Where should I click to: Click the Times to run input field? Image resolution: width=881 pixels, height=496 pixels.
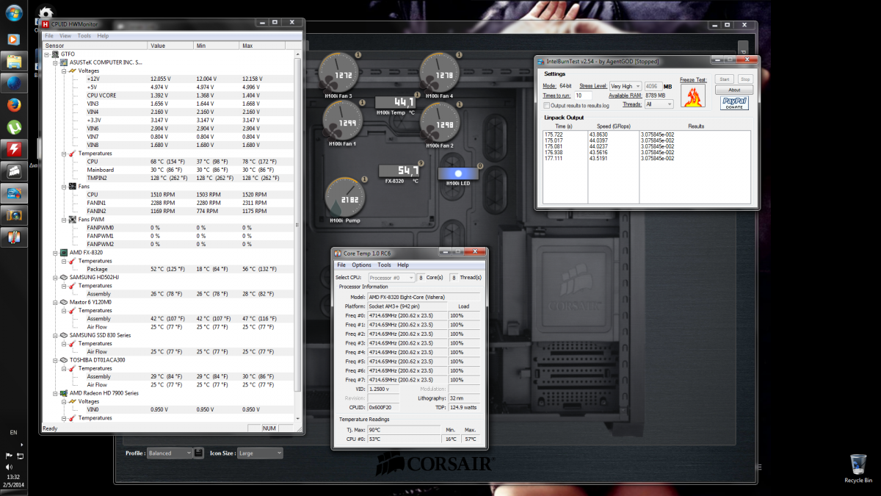(x=583, y=96)
